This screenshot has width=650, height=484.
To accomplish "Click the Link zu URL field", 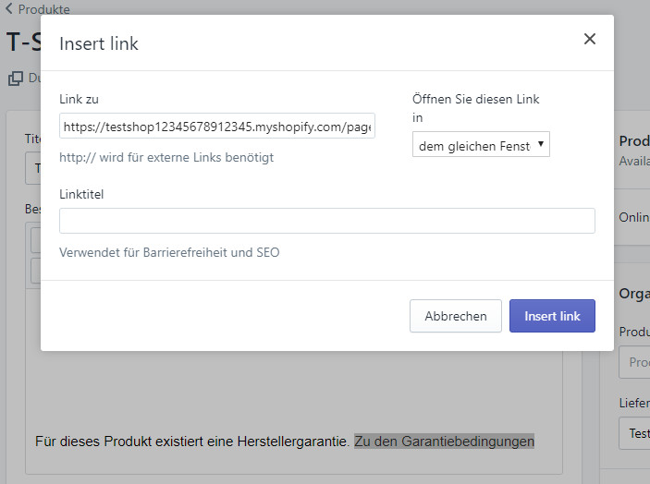I will click(217, 126).
